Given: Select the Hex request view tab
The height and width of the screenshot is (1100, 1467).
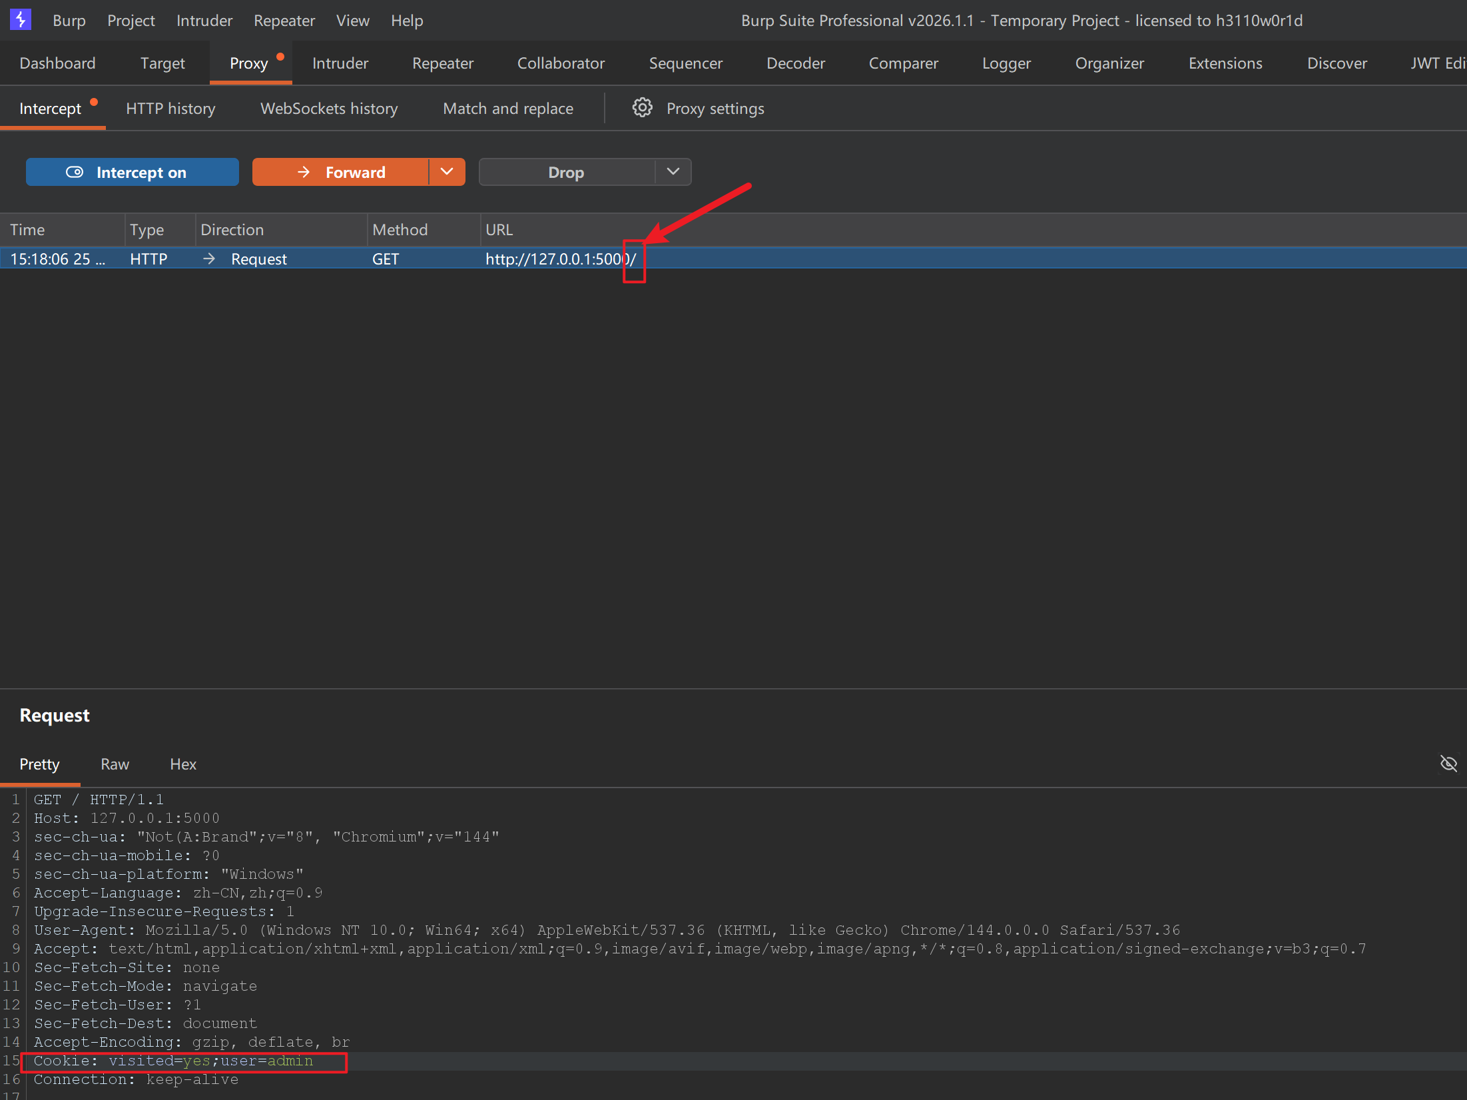Looking at the screenshot, I should (x=183, y=764).
